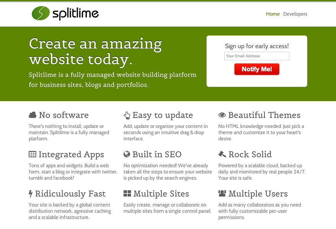Click the Your Email Address input field

coord(256,56)
